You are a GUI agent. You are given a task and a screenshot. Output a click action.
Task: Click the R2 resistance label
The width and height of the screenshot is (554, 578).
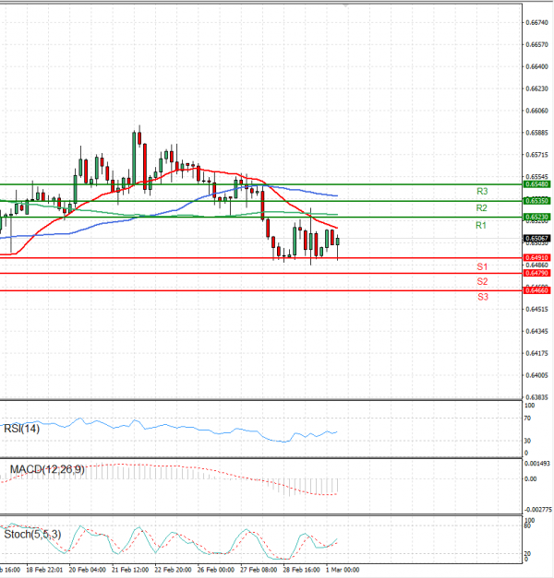[x=481, y=208]
